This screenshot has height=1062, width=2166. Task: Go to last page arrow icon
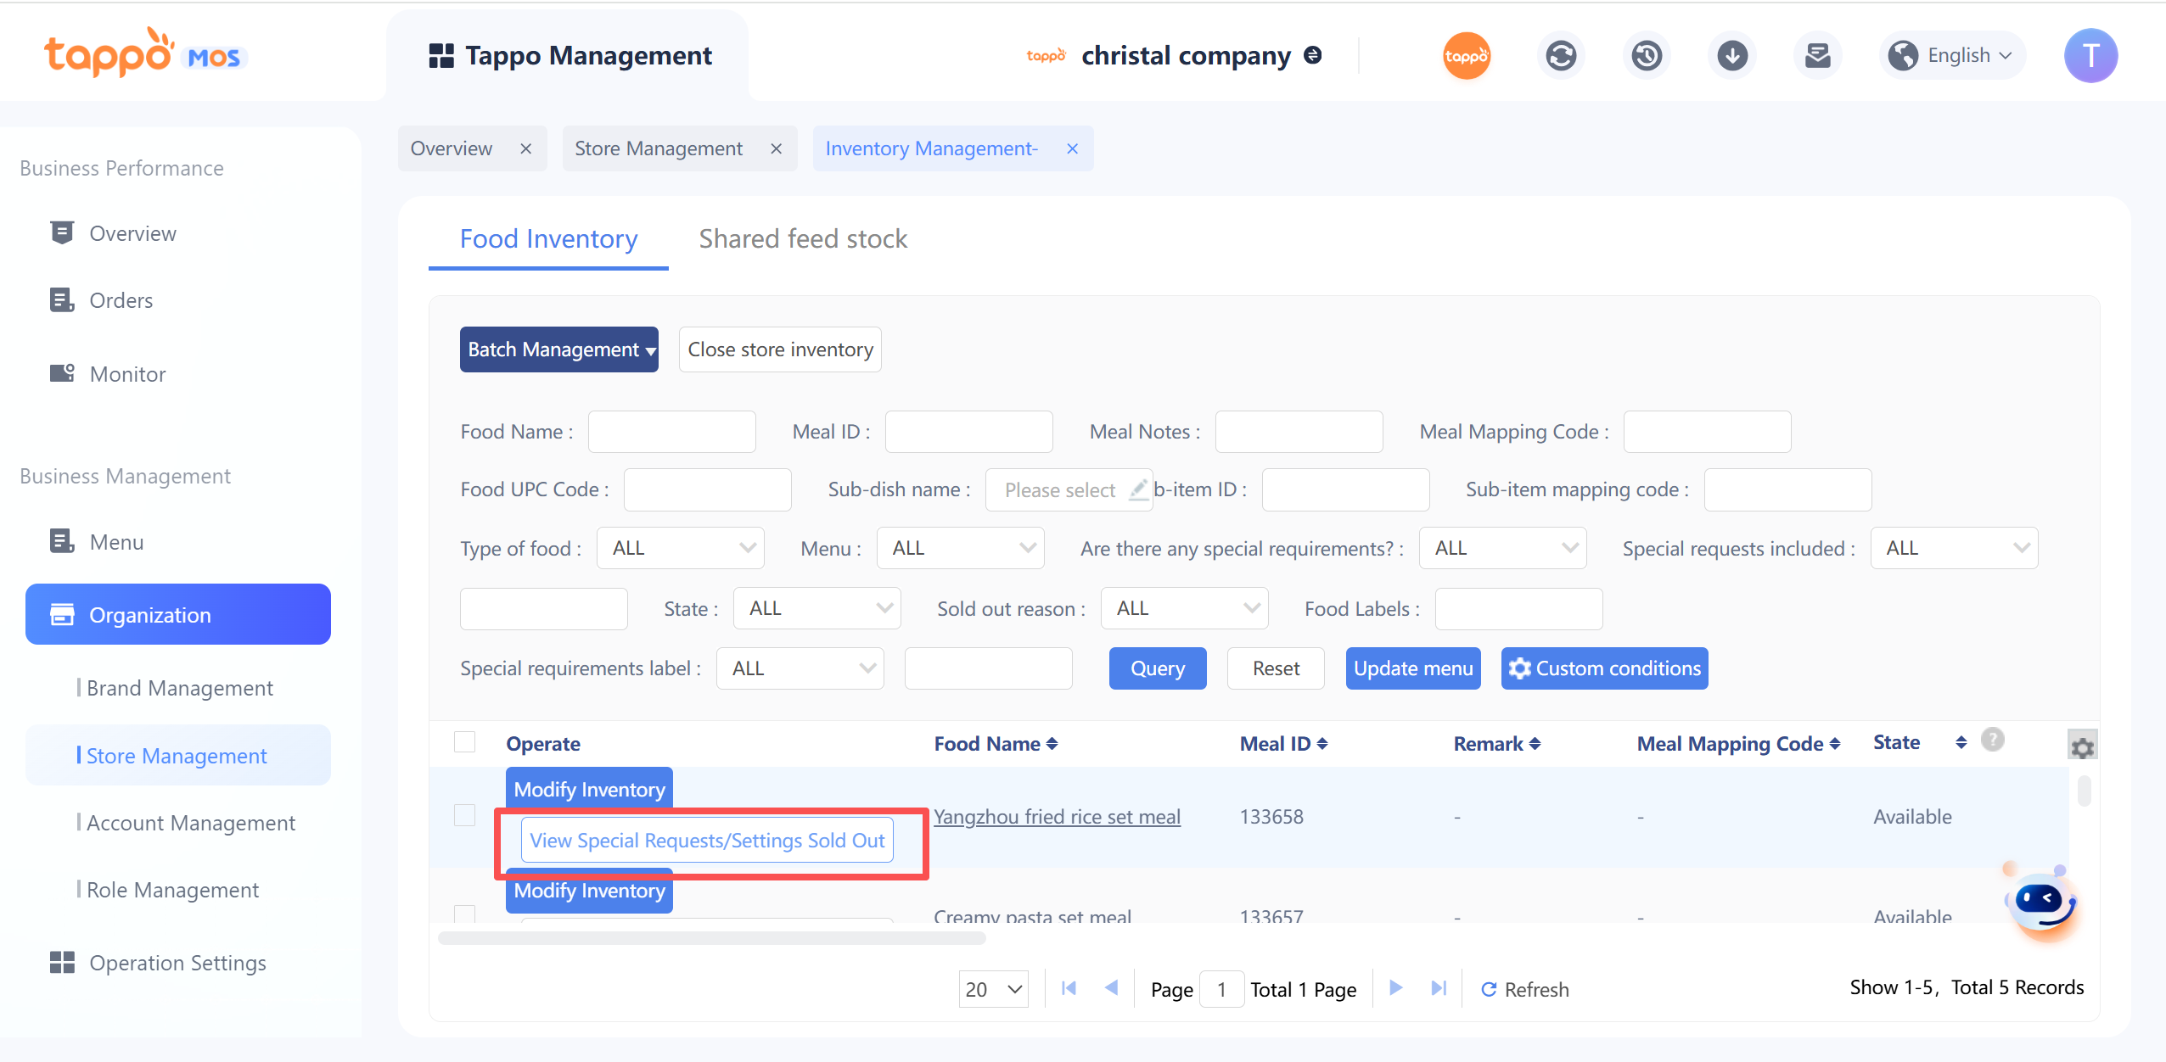click(1439, 988)
